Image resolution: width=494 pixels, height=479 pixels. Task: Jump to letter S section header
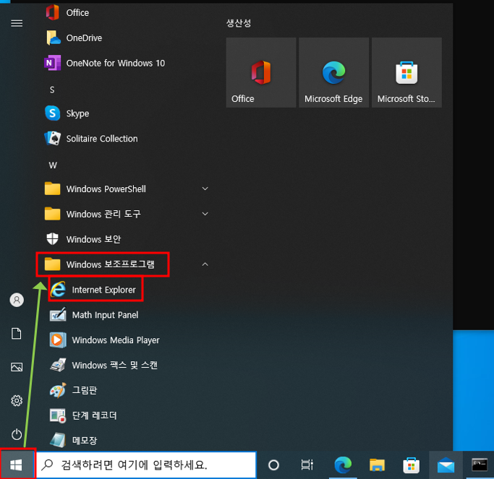(x=52, y=90)
